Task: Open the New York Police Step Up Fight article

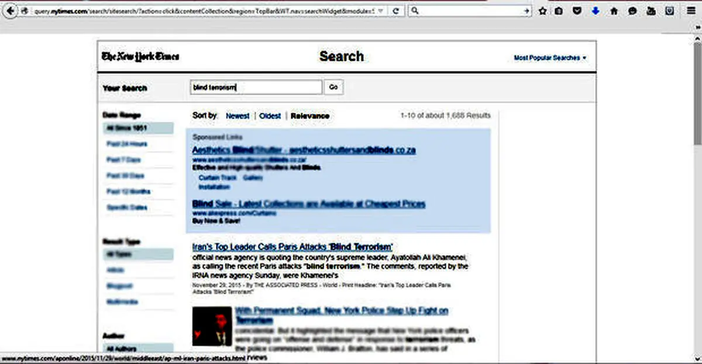Action: (342, 316)
